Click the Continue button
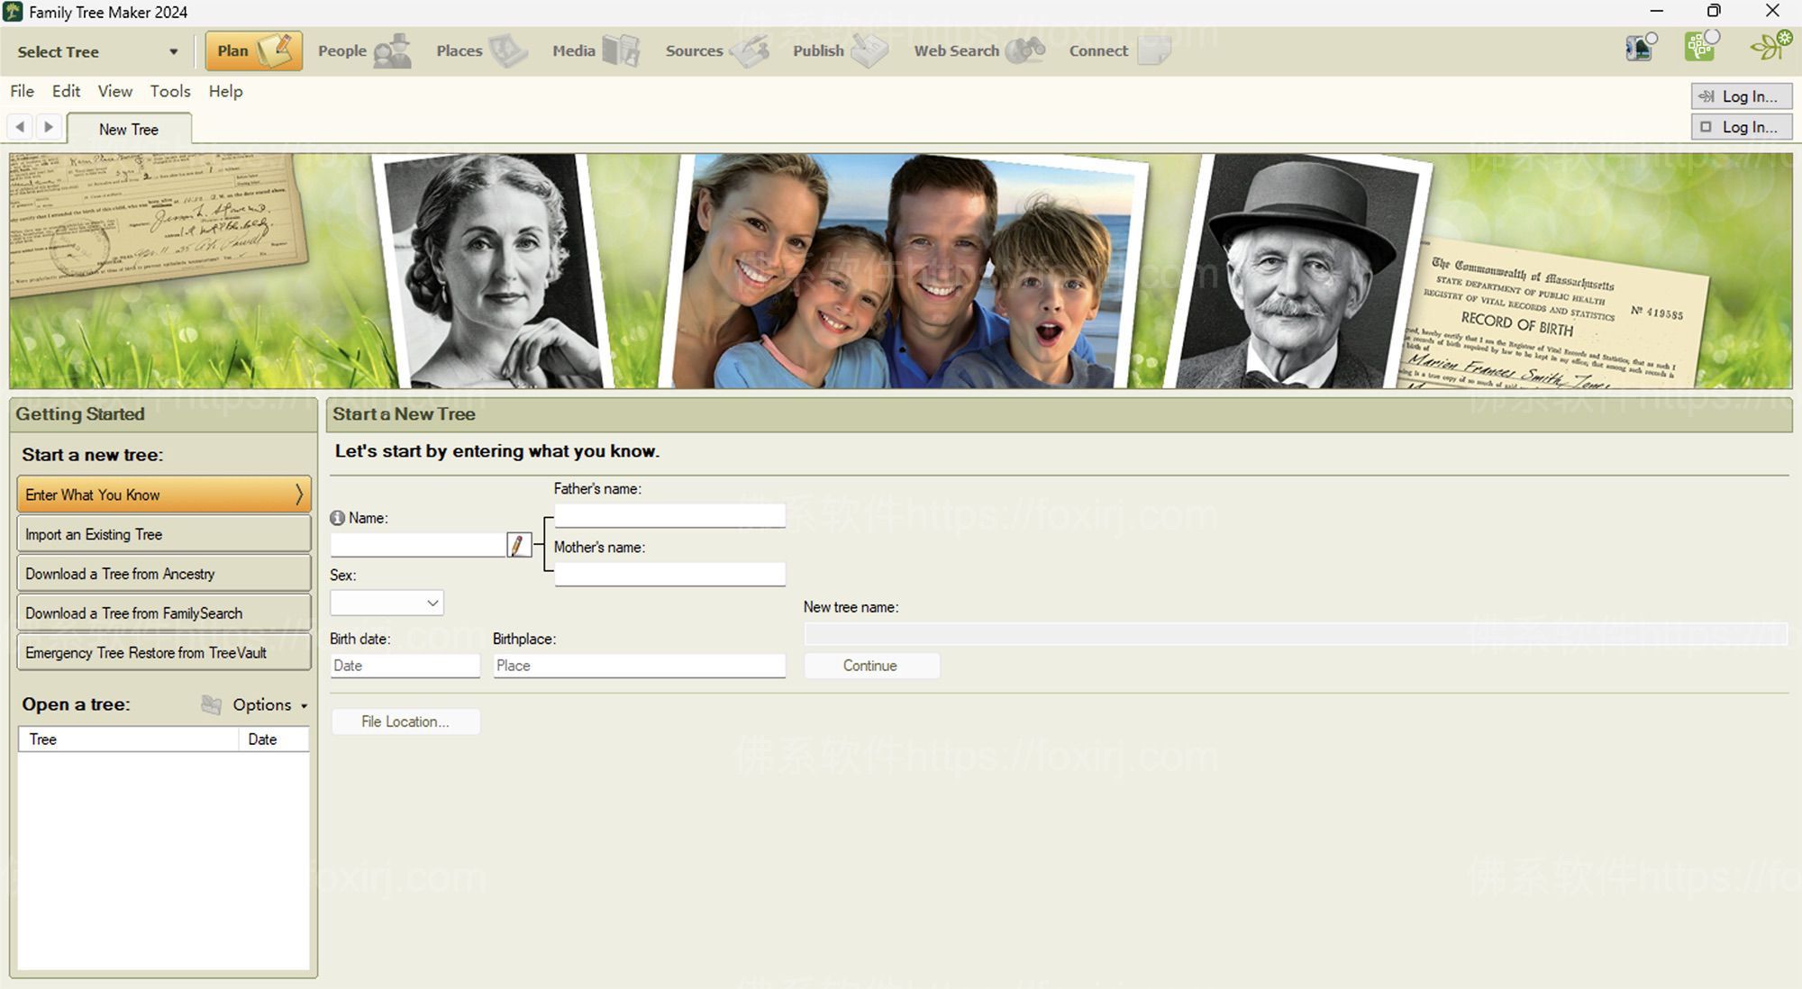 870,665
